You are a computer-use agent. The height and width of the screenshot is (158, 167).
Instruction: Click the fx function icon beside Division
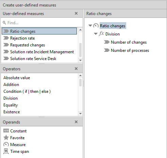coord(101,34)
